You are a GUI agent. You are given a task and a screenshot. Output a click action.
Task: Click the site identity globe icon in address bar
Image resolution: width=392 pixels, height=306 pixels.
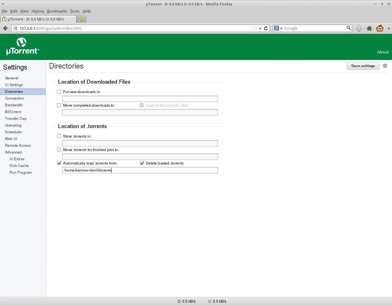tap(16, 28)
